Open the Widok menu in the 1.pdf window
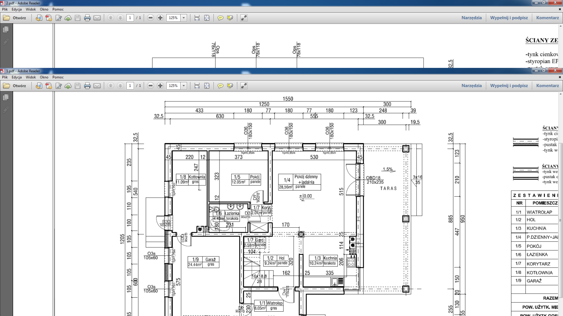The image size is (563, 316). (30, 77)
